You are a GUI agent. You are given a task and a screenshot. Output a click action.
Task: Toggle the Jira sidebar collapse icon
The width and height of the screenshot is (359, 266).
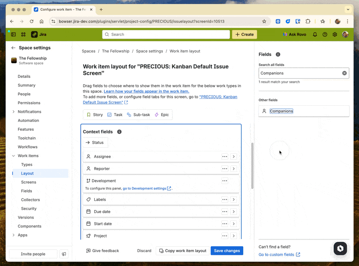tap(13, 34)
